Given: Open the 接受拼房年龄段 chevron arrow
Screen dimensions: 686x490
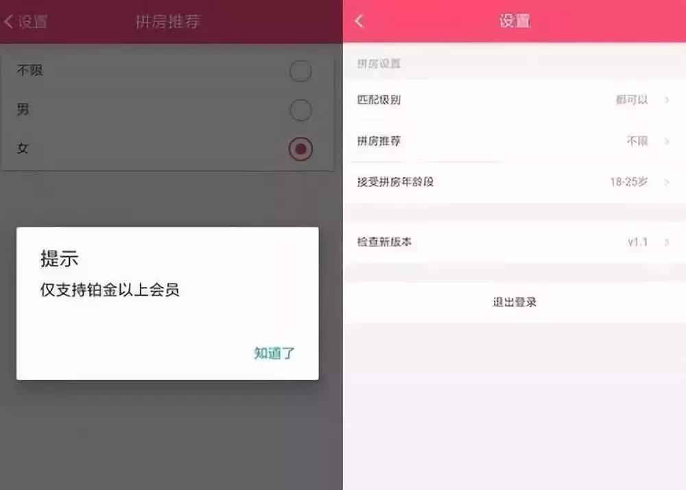Looking at the screenshot, I should [x=667, y=182].
